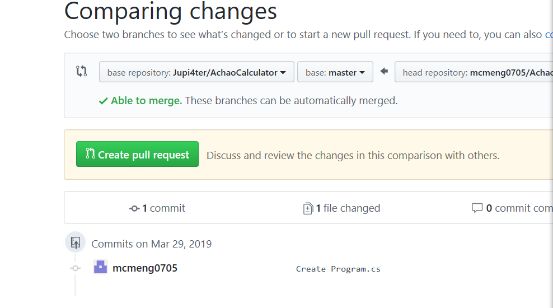Click the commit dot on the timeline

point(76,268)
